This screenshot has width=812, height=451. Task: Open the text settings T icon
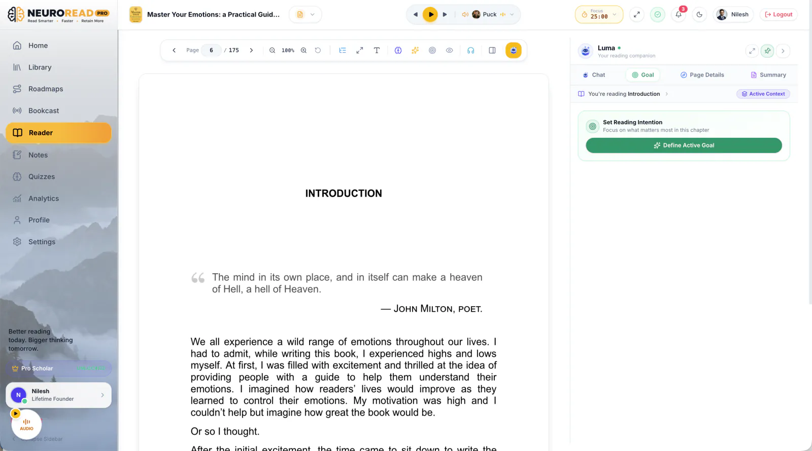click(377, 51)
